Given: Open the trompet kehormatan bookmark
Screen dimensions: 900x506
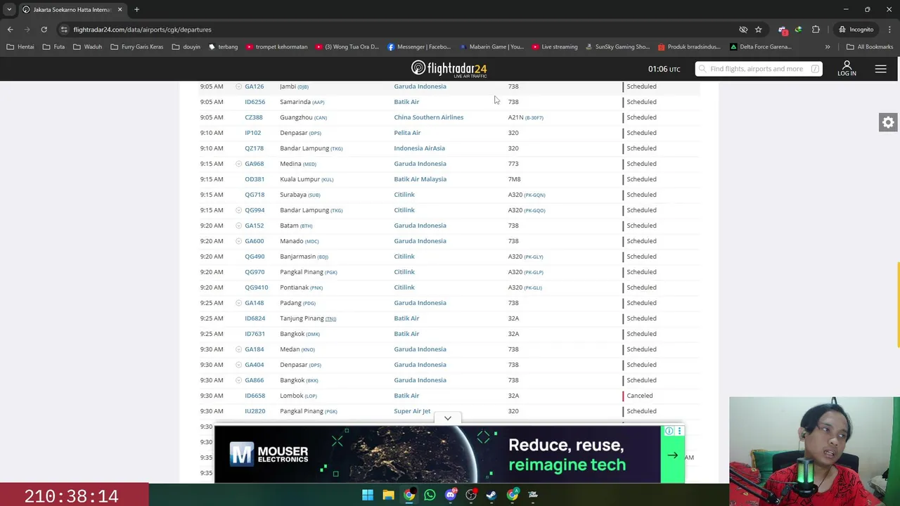Looking at the screenshot, I should pos(276,47).
